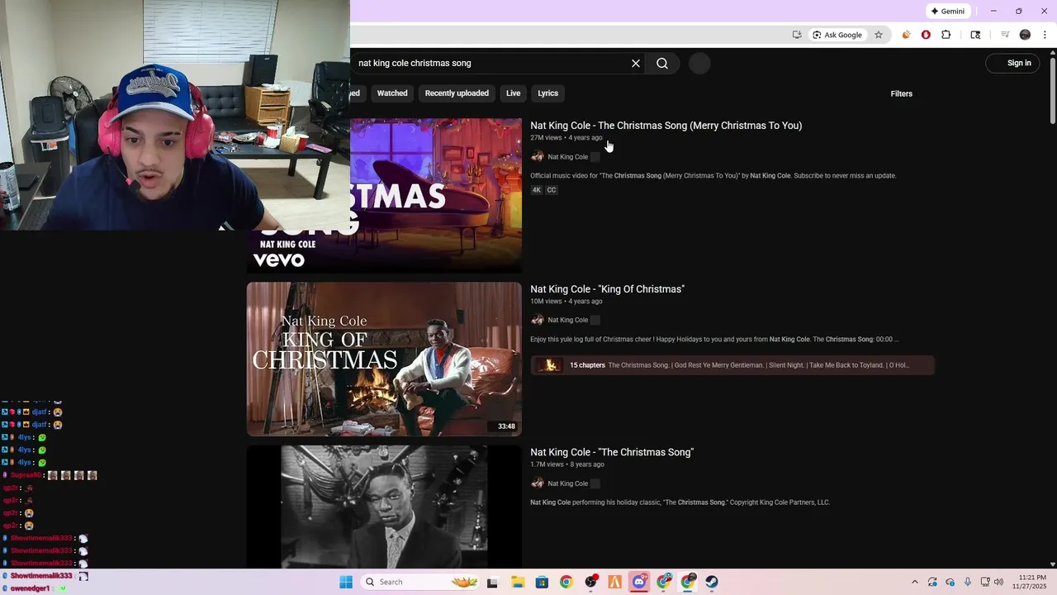Open the vevo Christmas Song video thumbnail
Screen dimensions: 1057x595
pyautogui.click(x=384, y=195)
